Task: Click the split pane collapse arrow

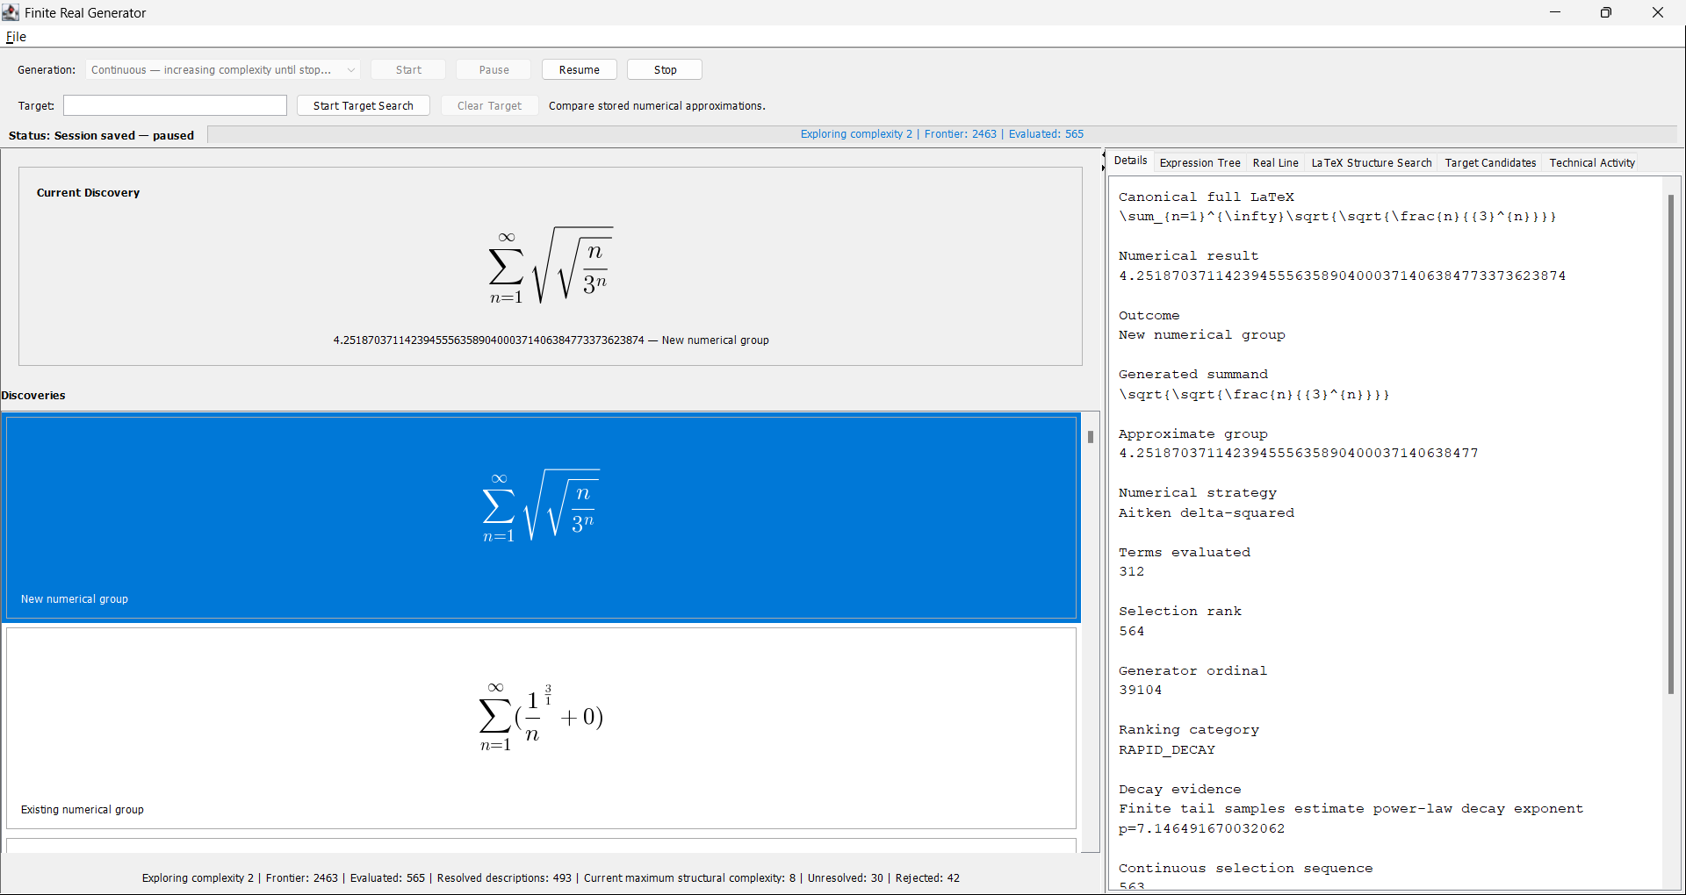Action: pyautogui.click(x=1104, y=156)
